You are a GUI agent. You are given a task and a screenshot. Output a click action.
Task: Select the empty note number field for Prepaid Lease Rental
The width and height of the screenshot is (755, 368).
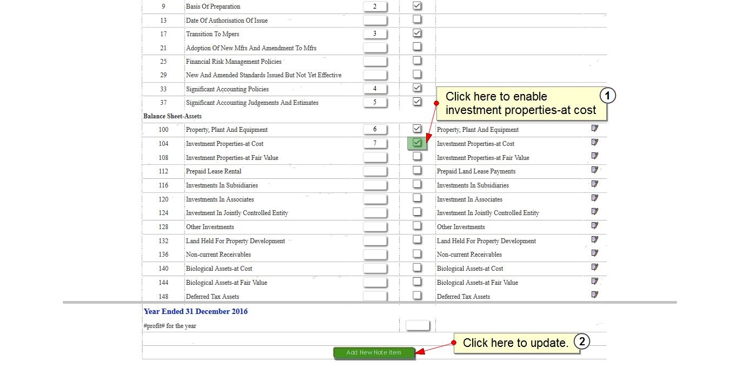pyautogui.click(x=375, y=171)
